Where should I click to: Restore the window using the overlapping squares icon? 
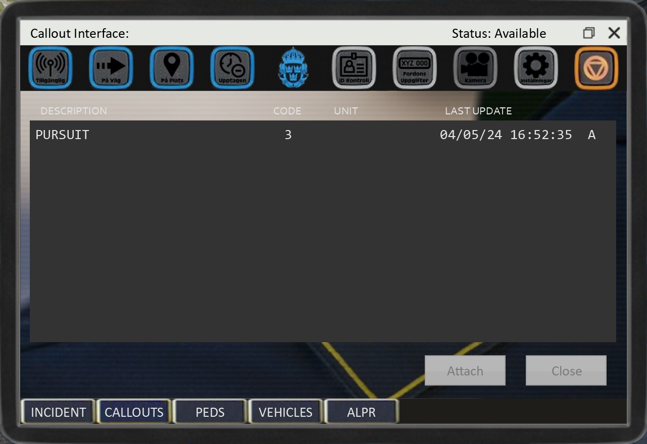tap(588, 33)
